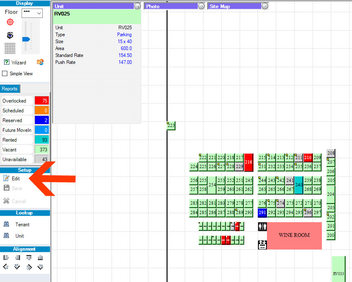
Task: Open Unit lookup binoculars
Action: pos(7,236)
